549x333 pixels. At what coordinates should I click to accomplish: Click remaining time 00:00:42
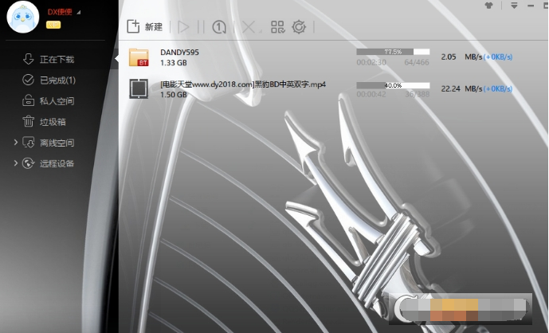coord(371,95)
